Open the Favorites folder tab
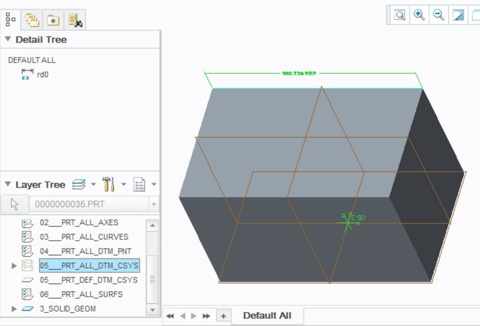The height and width of the screenshot is (326, 480). (x=53, y=20)
